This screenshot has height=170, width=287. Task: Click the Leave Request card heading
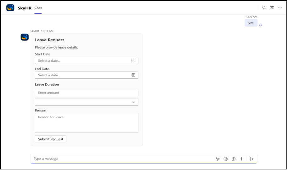[49, 40]
